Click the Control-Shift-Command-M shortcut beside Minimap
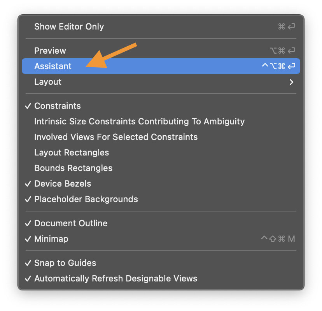The image size is (322, 311). click(278, 239)
